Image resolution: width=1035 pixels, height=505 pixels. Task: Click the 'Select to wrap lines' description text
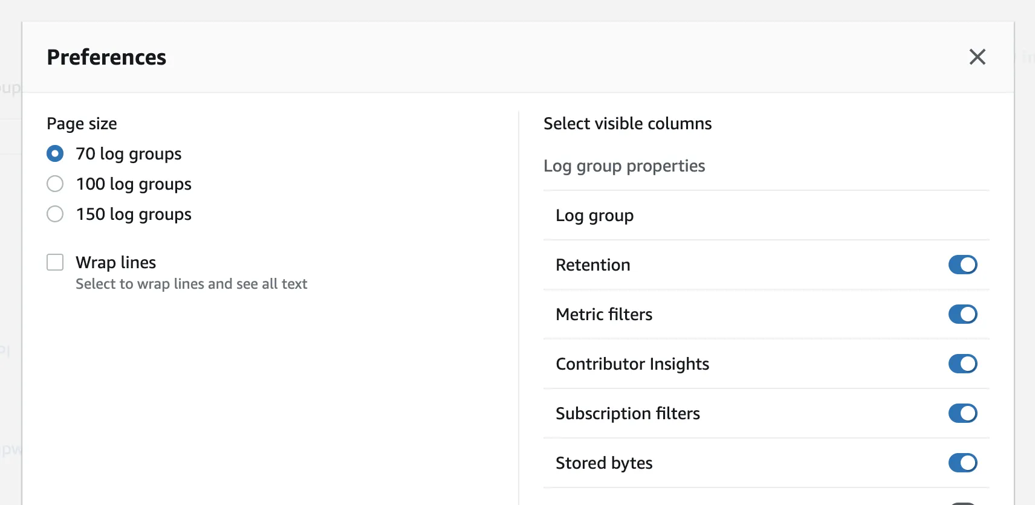[x=191, y=284]
